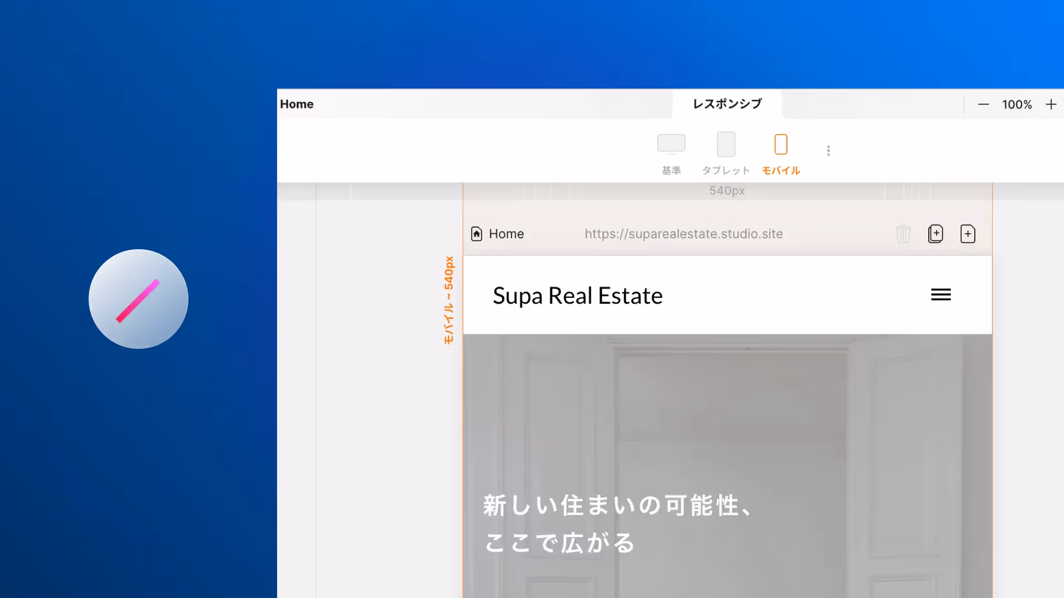Screen dimensions: 1064x598
Task: Click the Home page icon in page bar
Action: point(477,234)
